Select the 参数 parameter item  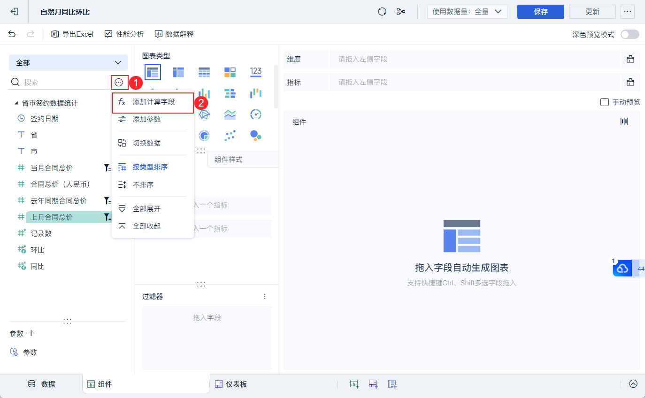pyautogui.click(x=30, y=352)
